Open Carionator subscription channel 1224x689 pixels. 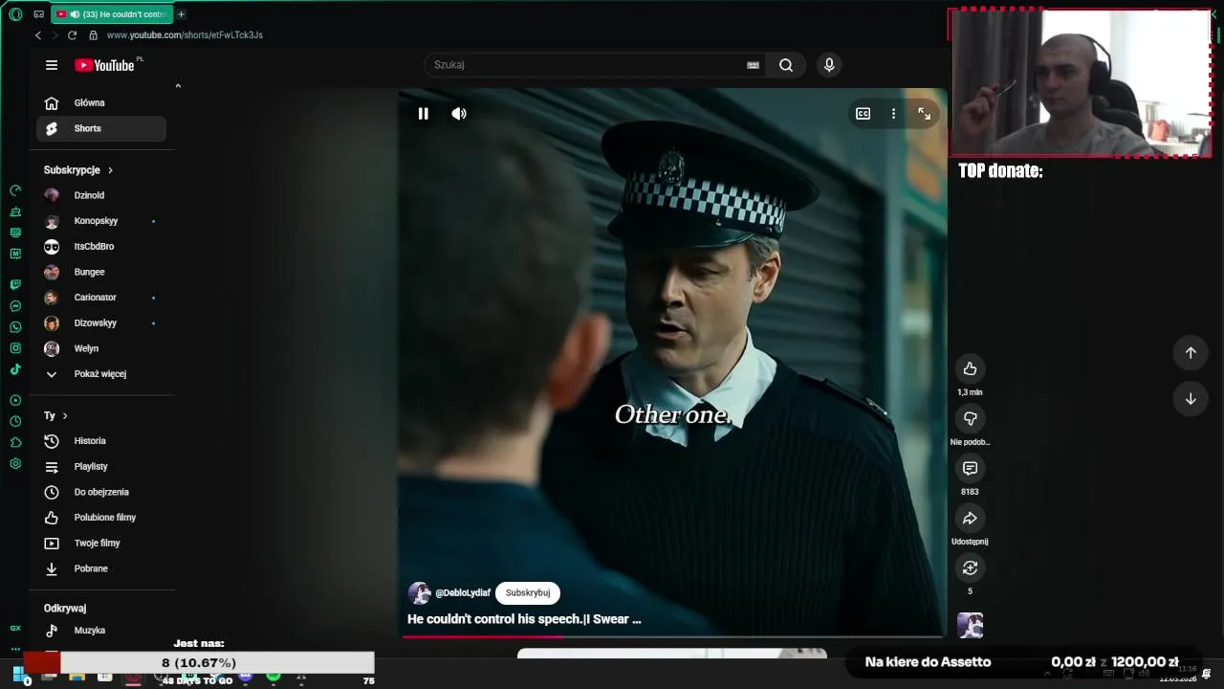coord(101,298)
